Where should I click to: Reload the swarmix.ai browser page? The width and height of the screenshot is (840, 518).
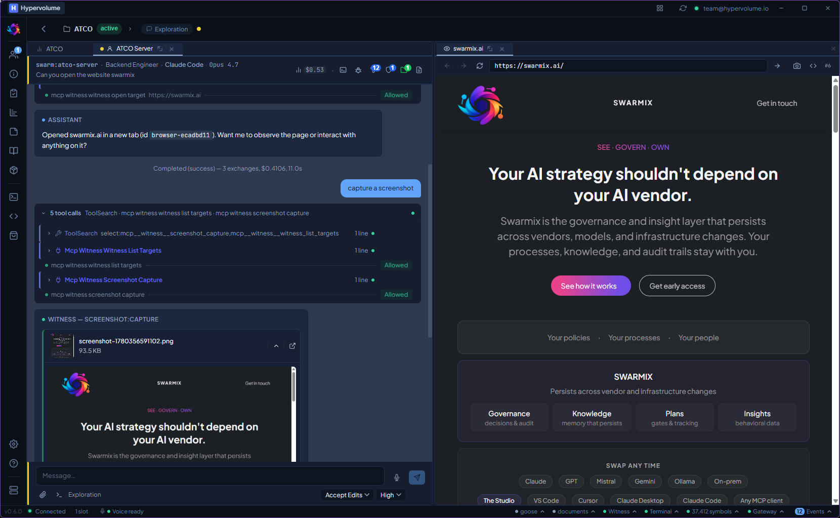tap(480, 66)
